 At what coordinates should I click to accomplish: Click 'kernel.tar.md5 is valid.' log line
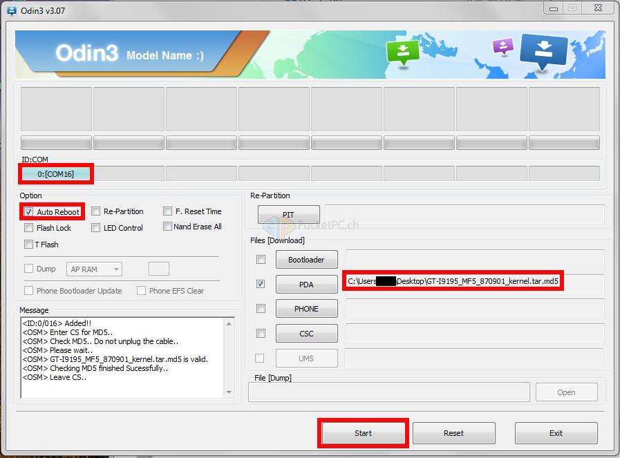[x=115, y=359]
